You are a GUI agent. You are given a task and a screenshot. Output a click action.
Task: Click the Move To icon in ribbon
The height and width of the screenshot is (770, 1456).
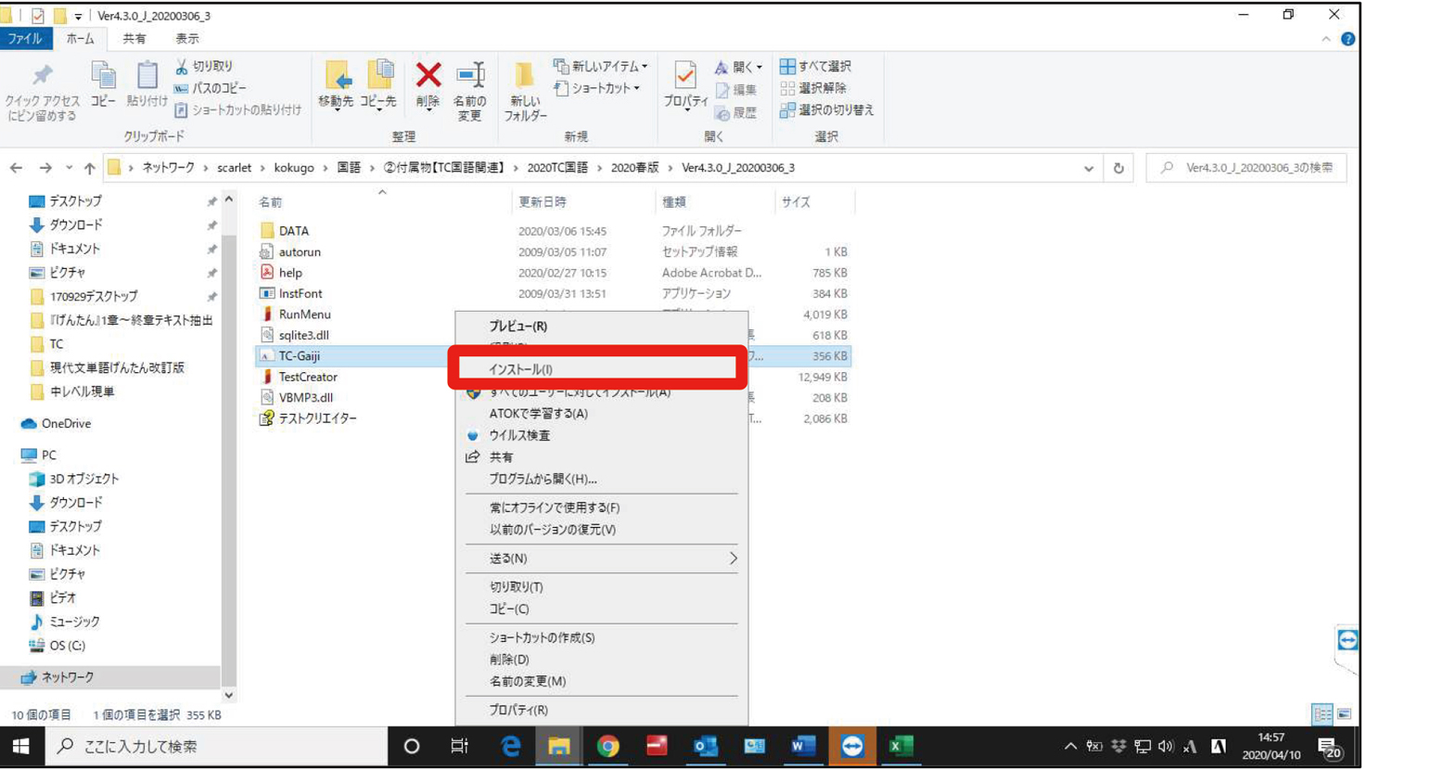[336, 83]
